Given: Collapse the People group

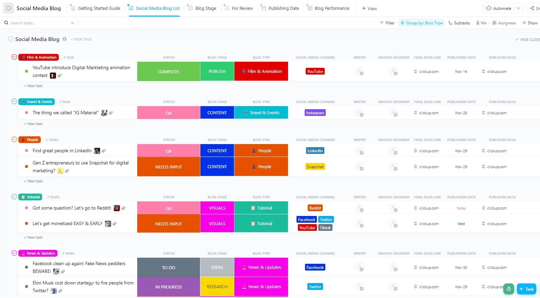Looking at the screenshot, I should coord(14,139).
